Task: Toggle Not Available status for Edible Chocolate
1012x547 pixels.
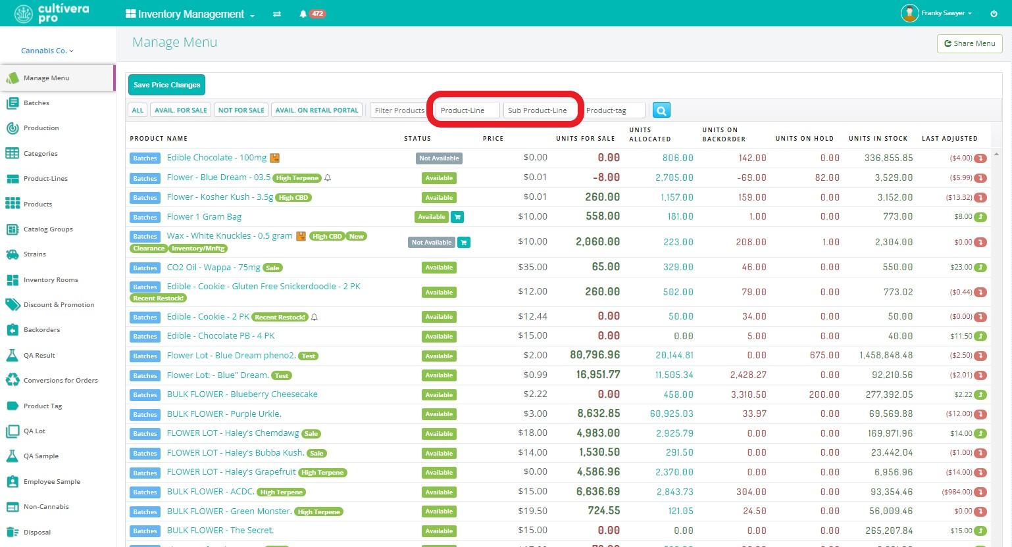Action: tap(440, 158)
